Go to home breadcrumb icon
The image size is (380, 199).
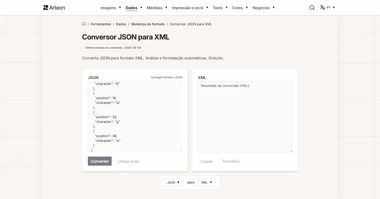coord(84,24)
